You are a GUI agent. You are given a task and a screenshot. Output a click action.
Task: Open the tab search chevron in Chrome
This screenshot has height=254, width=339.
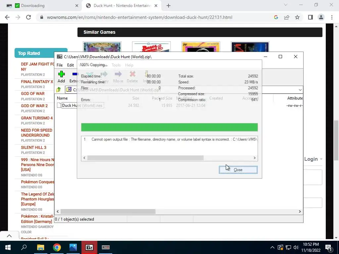(286, 5)
